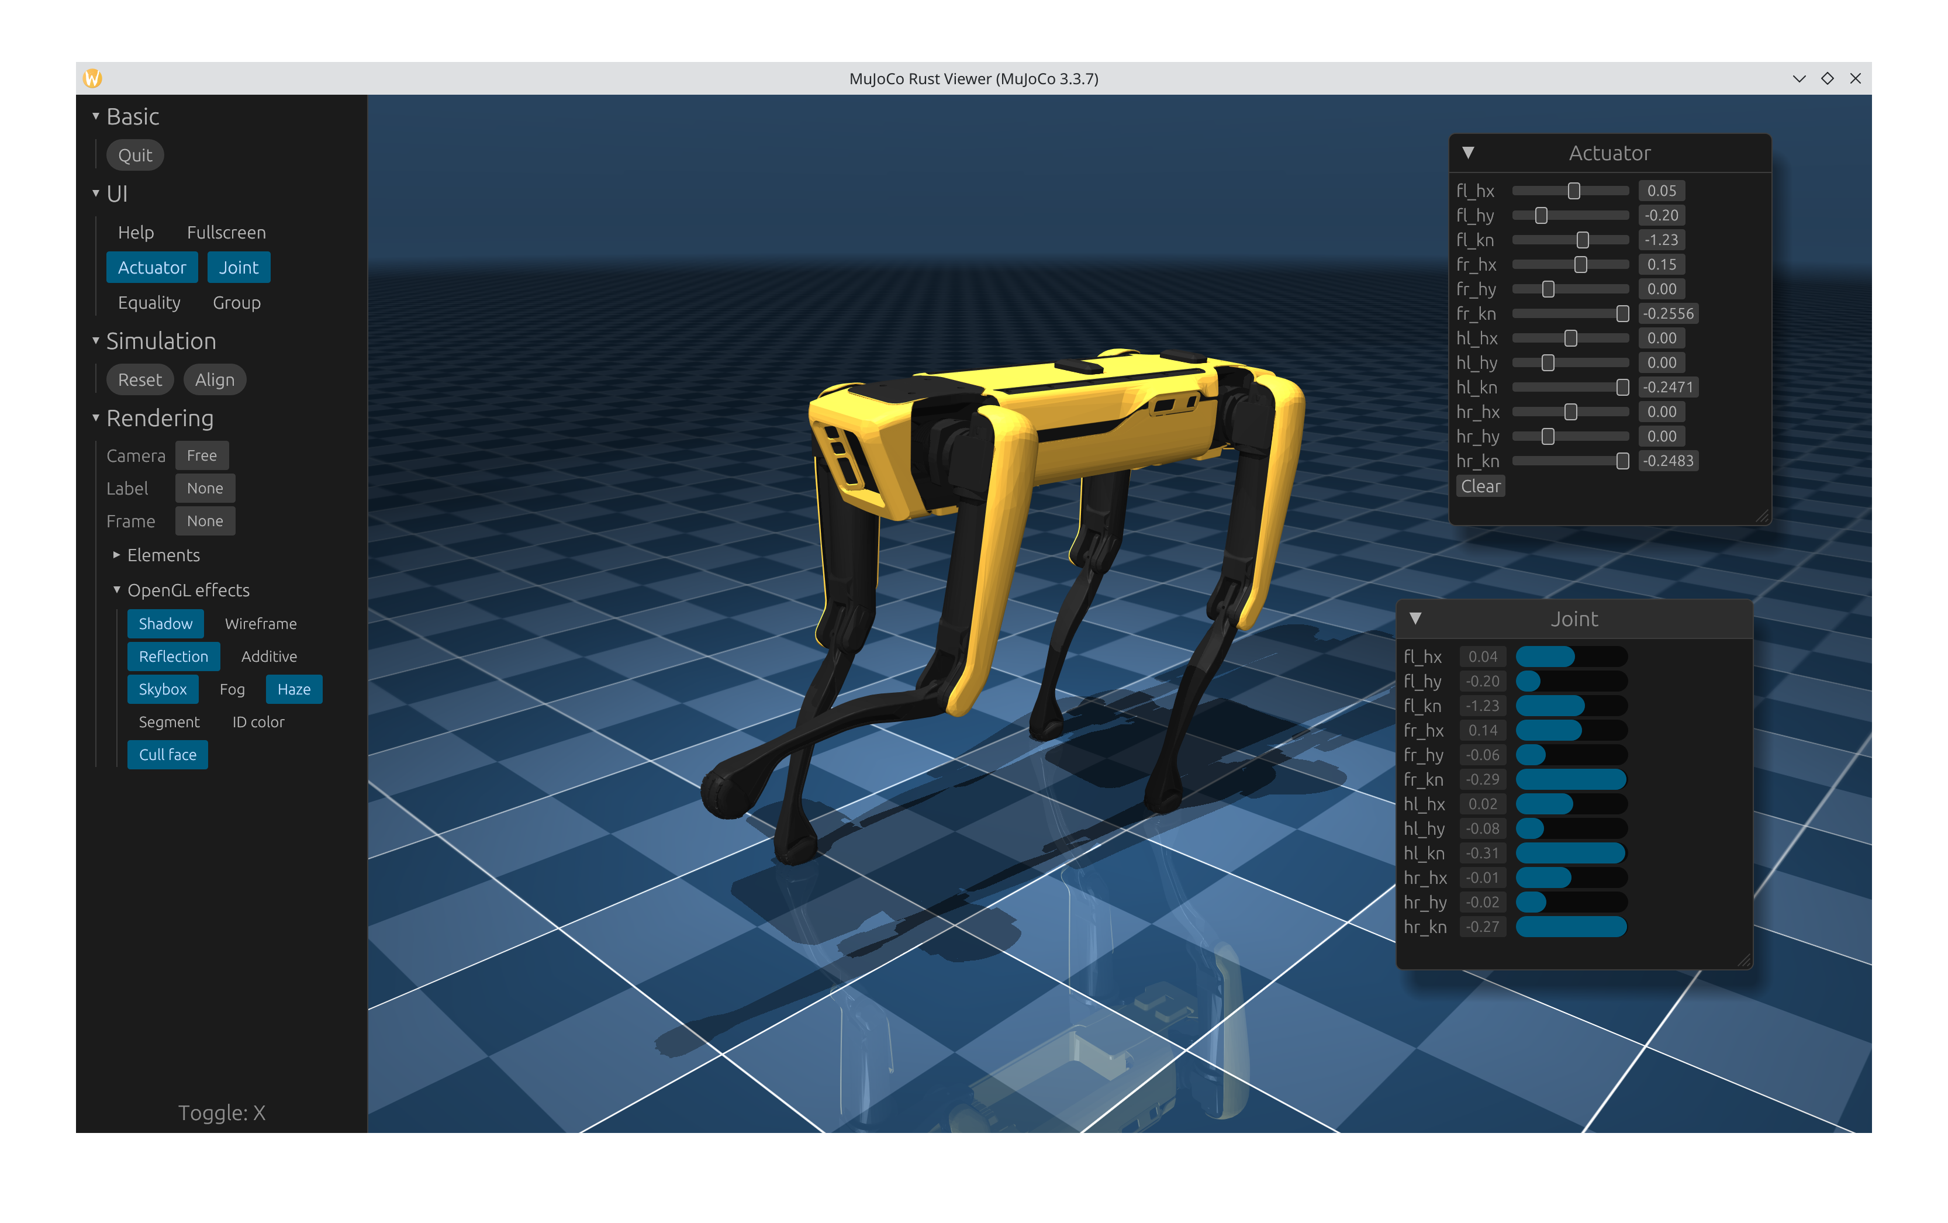Click the Actuator panel resize grip
The height and width of the screenshot is (1223, 1948).
click(1763, 516)
